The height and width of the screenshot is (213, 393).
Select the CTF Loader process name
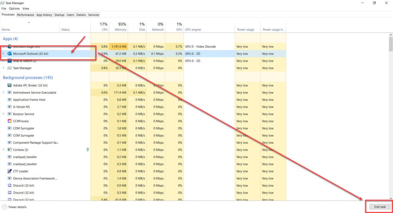click(x=21, y=171)
